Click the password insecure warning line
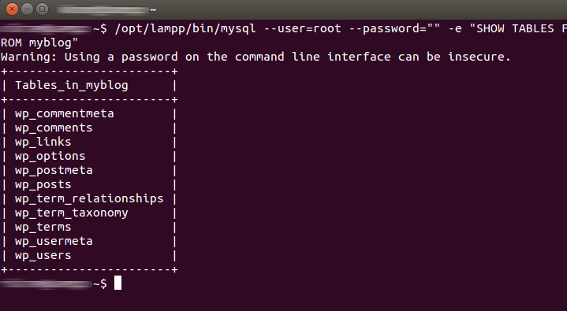The height and width of the screenshot is (311, 567). [256, 57]
